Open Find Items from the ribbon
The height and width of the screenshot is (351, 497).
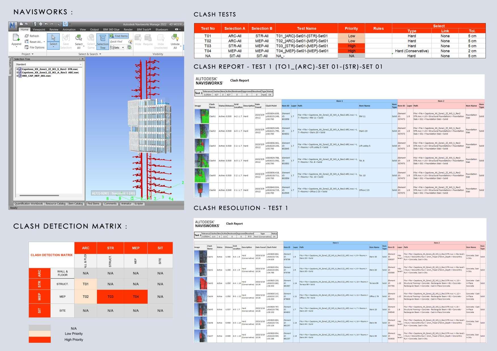click(119, 36)
